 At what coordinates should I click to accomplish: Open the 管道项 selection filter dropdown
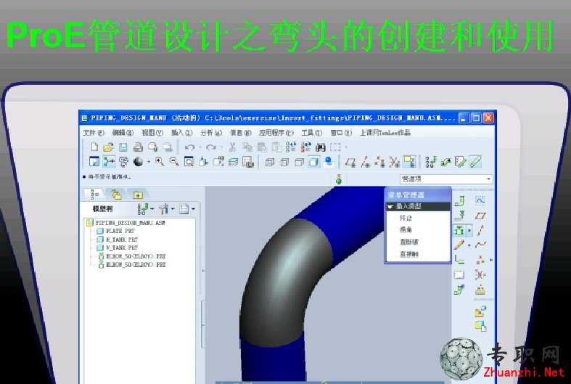[x=446, y=179]
